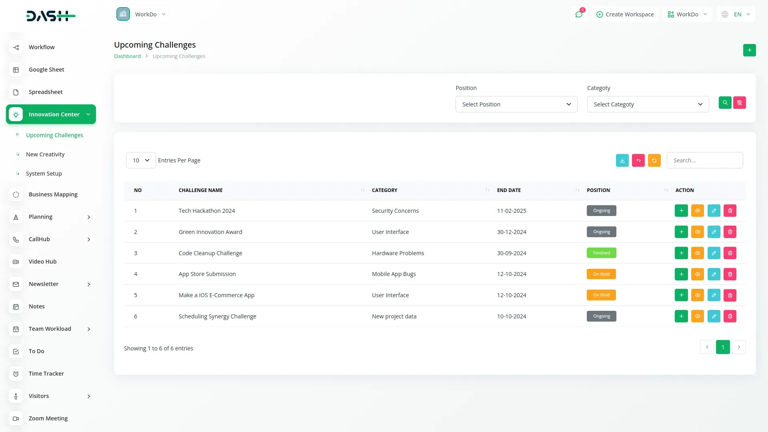Click the Create Workspace button
The height and width of the screenshot is (432, 768).
[625, 14]
